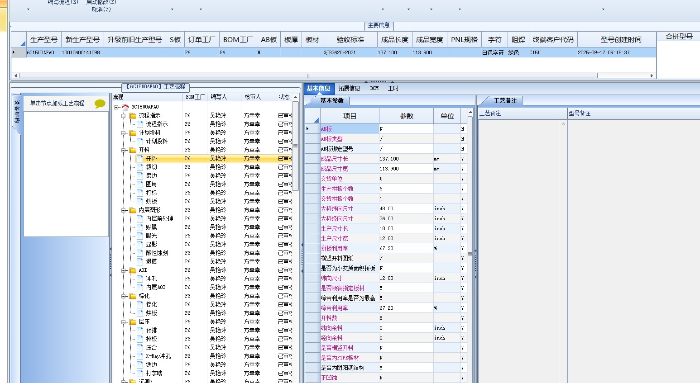Click the page icon of the 贴膜 step
This screenshot has height=383, width=700.
click(140, 227)
